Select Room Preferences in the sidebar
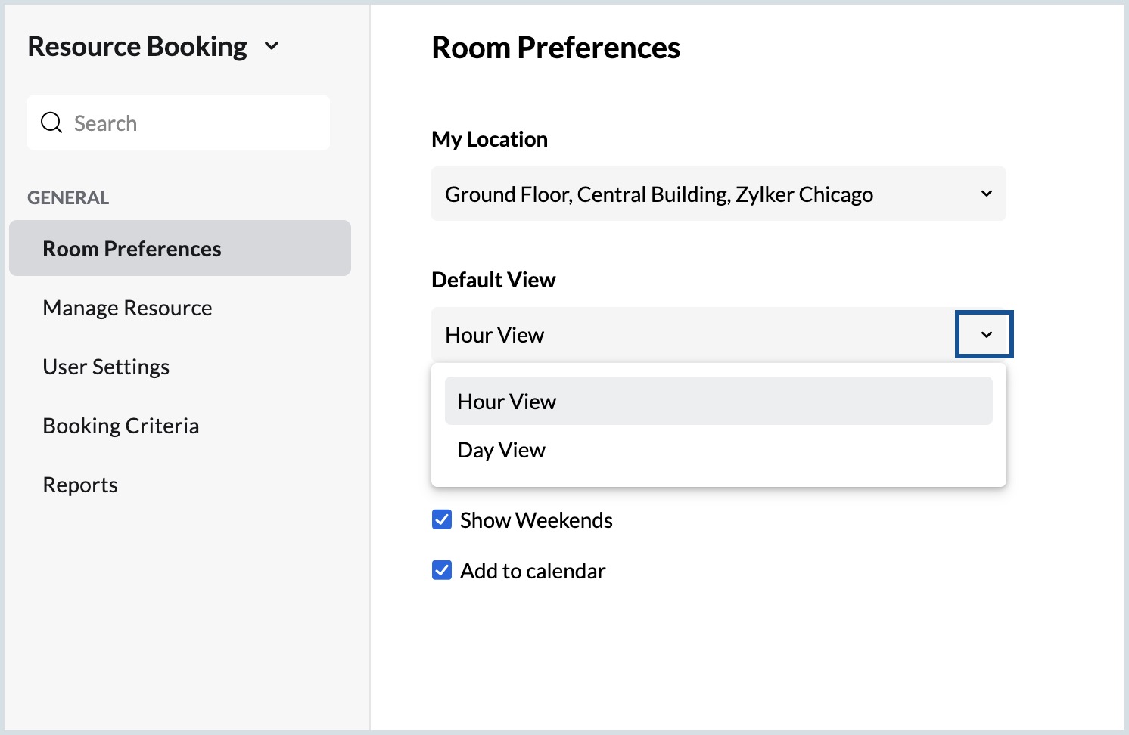Image resolution: width=1129 pixels, height=735 pixels. point(132,249)
